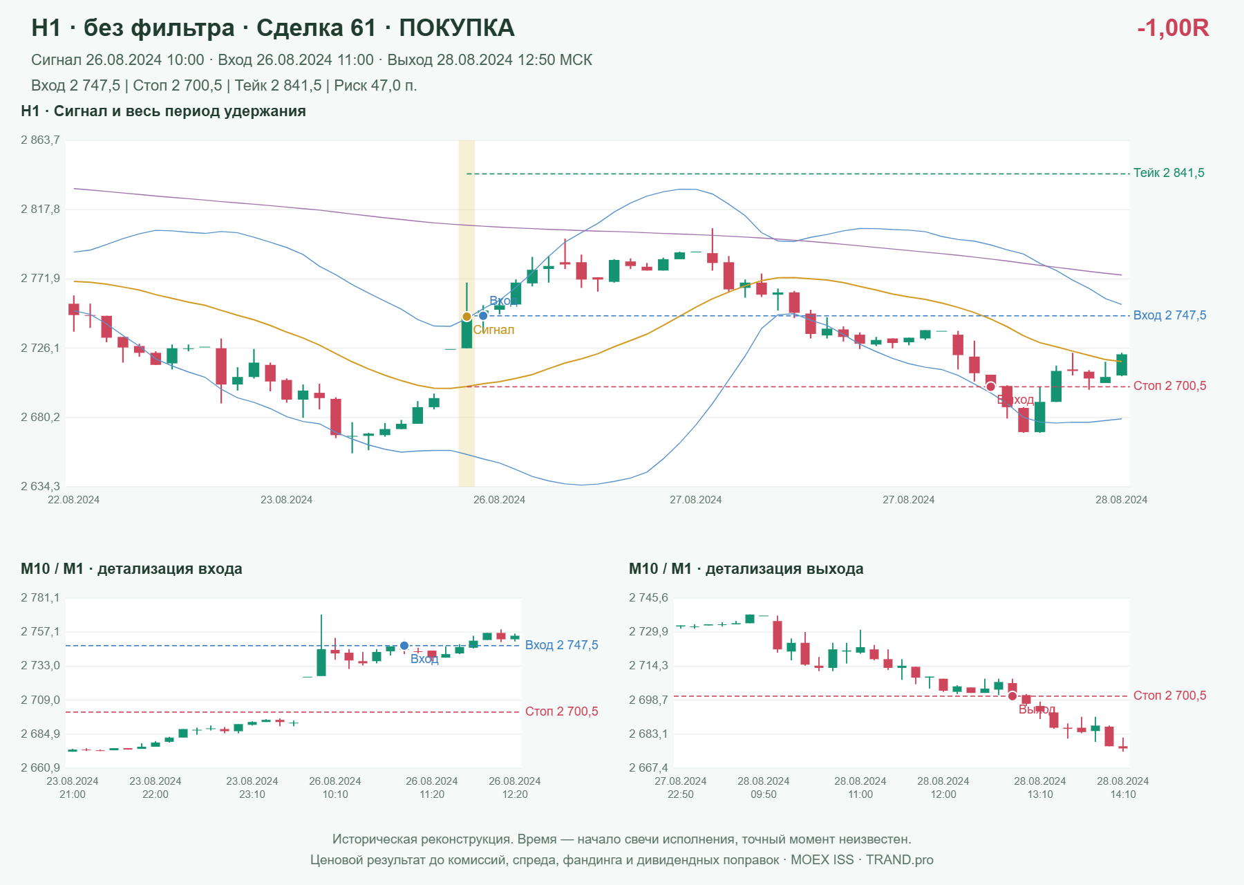Click the y-axis value '2 726,1'
Viewport: 1244px width, 885px height.
[40, 348]
